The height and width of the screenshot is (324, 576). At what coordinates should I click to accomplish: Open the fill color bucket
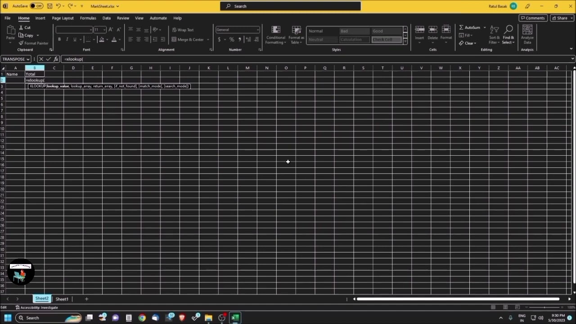tap(102, 40)
